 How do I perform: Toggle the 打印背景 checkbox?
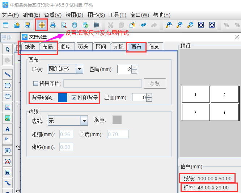coord(74,97)
